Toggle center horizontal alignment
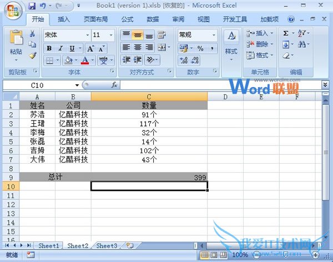The height and width of the screenshot is (262, 333). (138, 47)
